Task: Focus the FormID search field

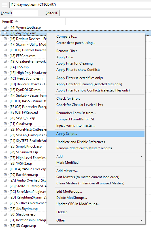Action: 25,13
